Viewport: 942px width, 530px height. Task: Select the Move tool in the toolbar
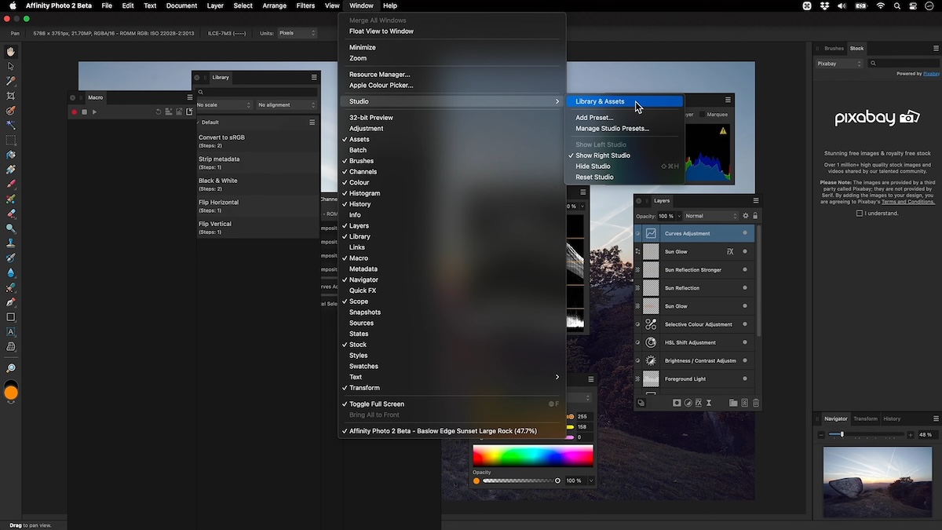pos(10,67)
